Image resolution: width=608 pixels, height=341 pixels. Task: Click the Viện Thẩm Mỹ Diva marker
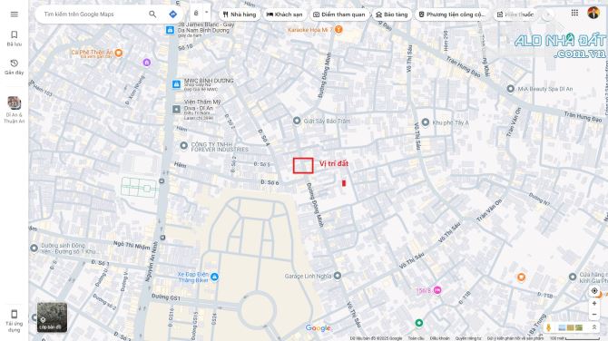point(176,109)
